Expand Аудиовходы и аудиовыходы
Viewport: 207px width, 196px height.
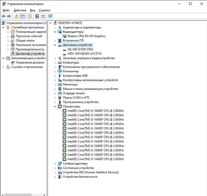(55, 27)
